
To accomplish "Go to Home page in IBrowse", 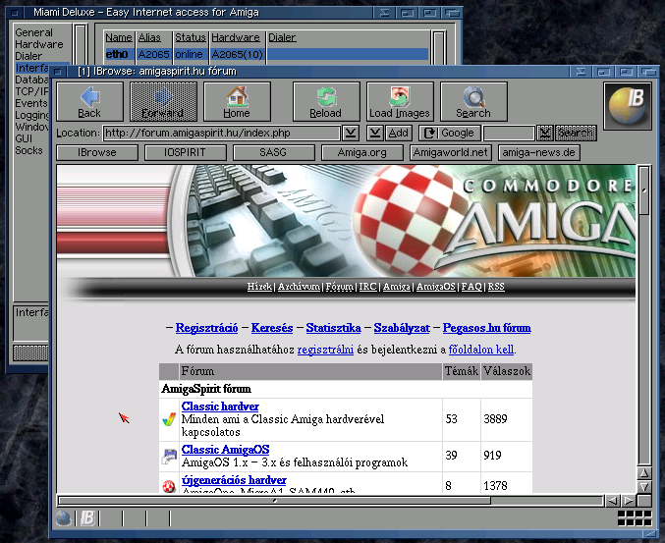I will (x=238, y=101).
